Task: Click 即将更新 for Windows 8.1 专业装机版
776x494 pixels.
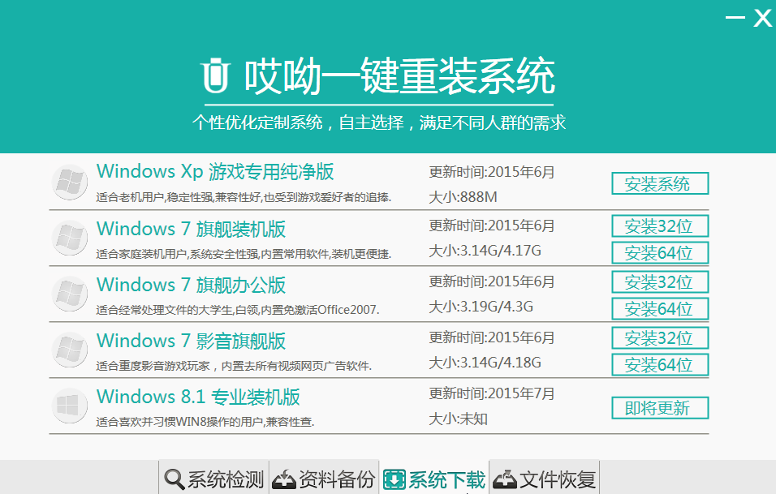Action: click(659, 407)
